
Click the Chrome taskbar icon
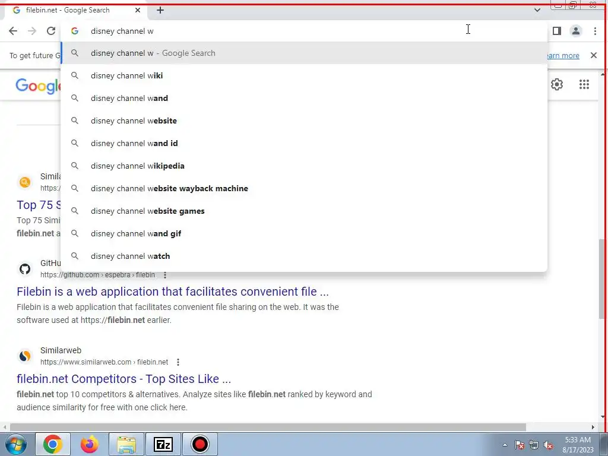(53, 444)
